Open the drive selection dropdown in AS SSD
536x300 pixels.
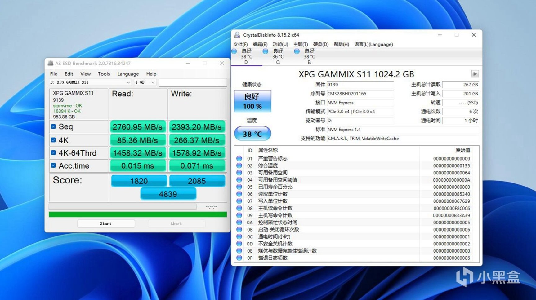[x=90, y=82]
